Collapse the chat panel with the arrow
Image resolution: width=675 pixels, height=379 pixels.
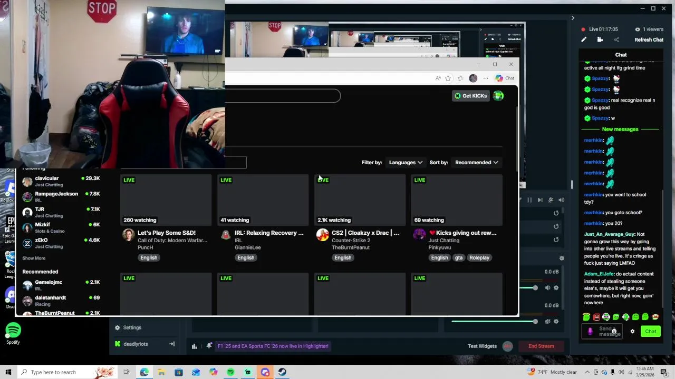[573, 18]
